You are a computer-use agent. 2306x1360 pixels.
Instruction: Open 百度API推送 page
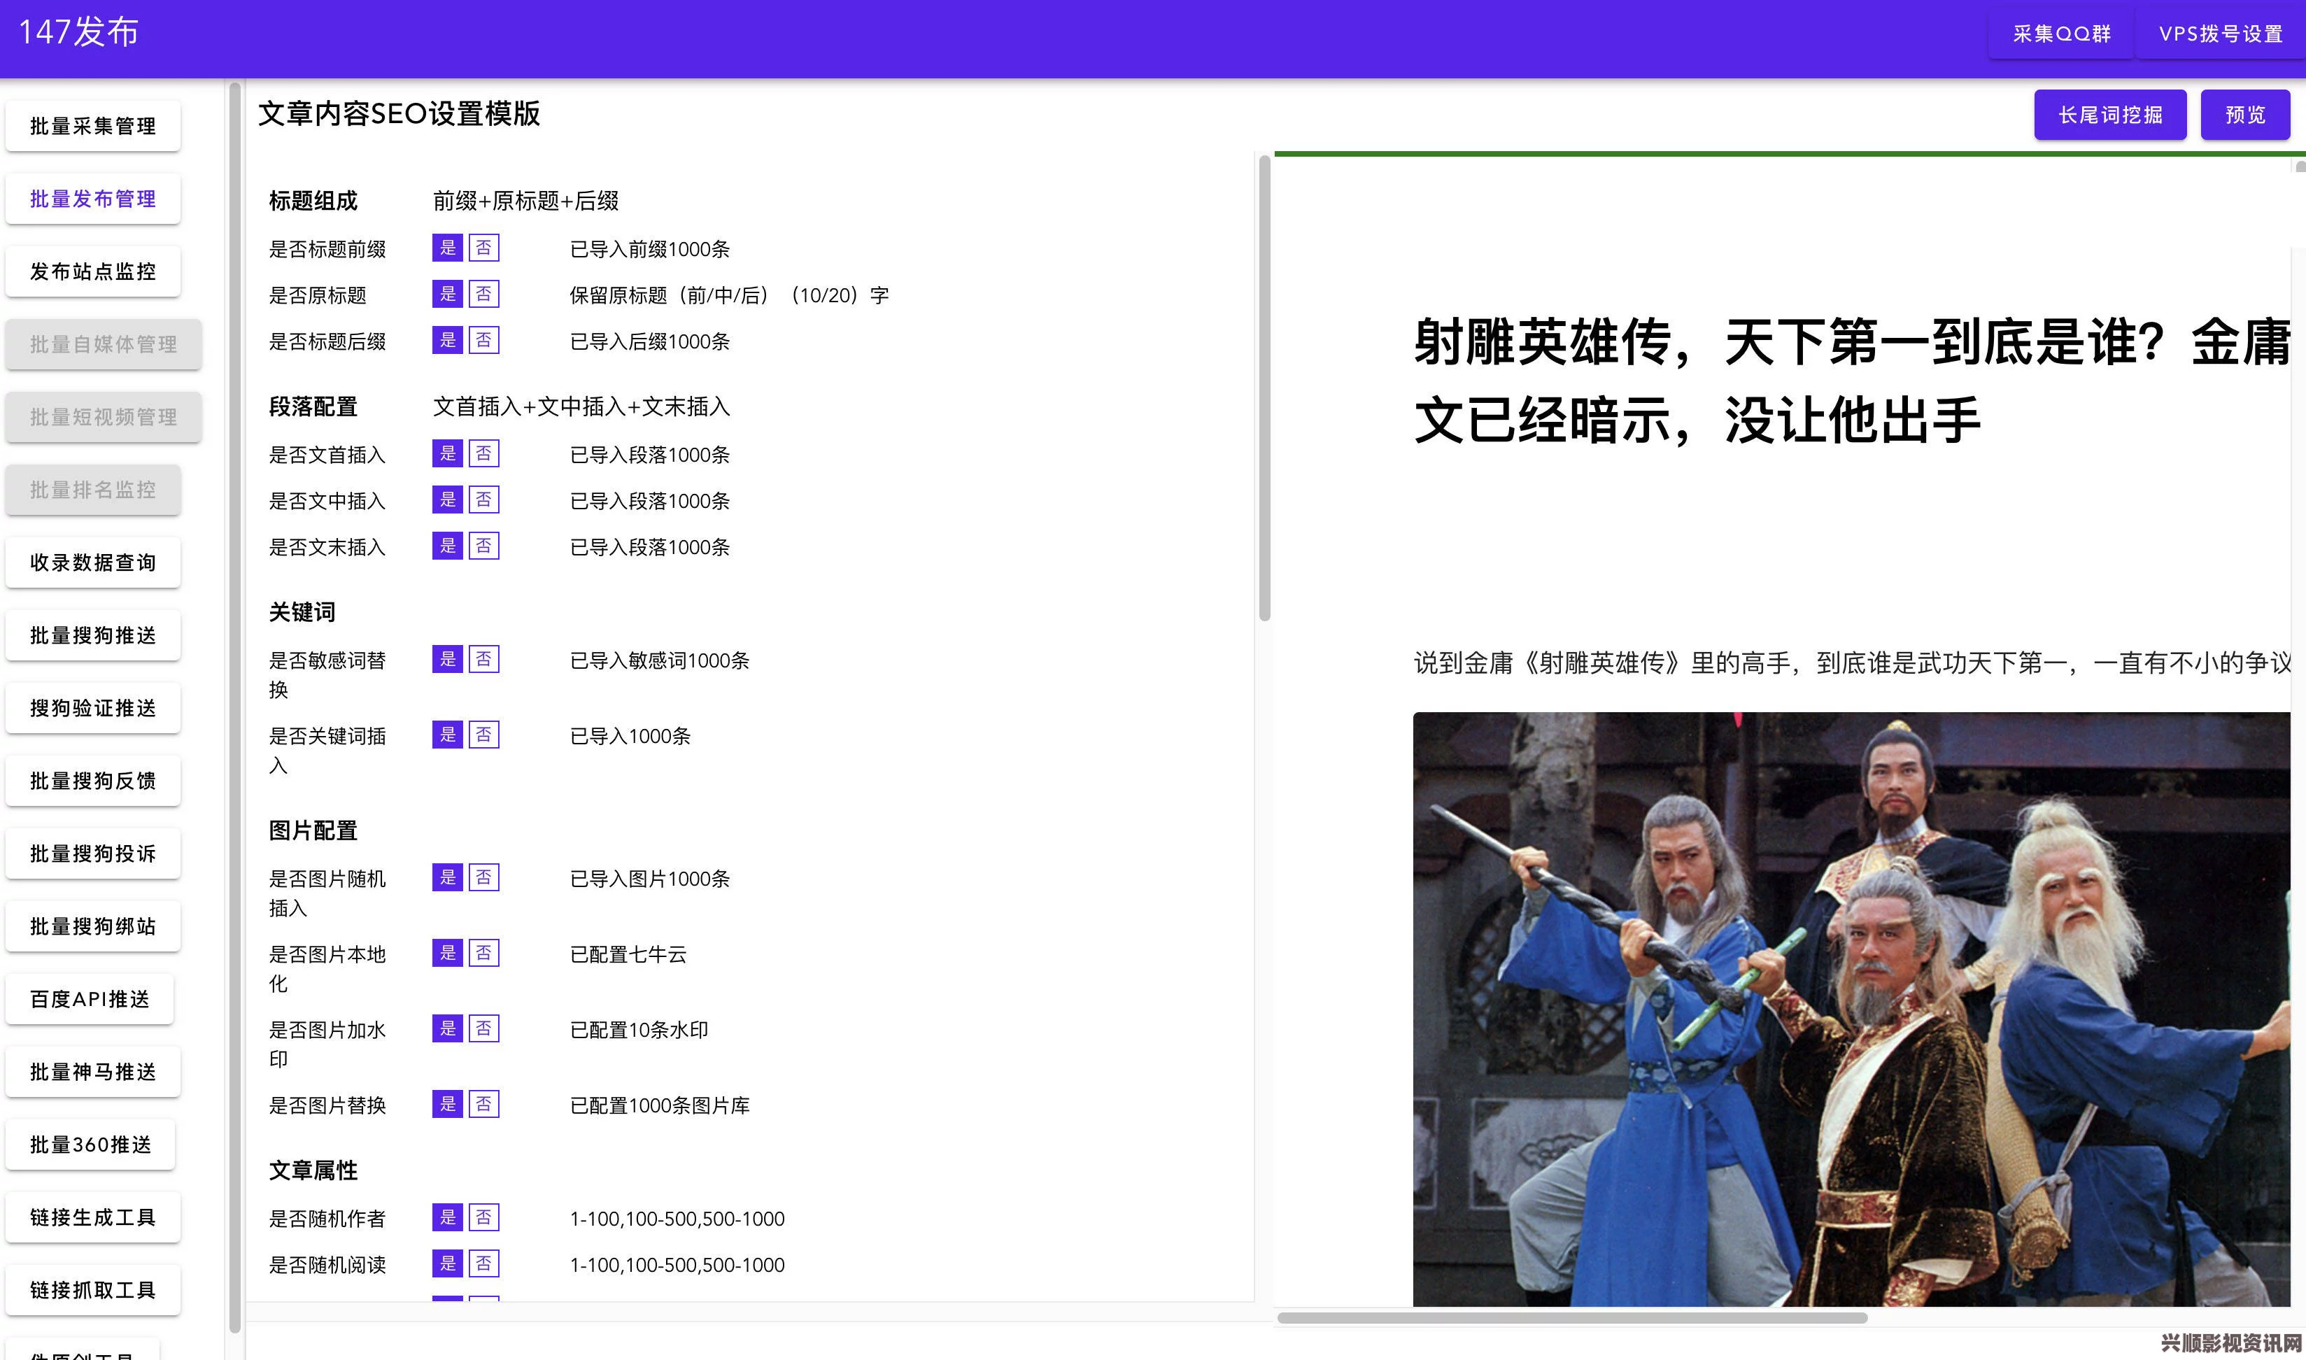tap(90, 999)
